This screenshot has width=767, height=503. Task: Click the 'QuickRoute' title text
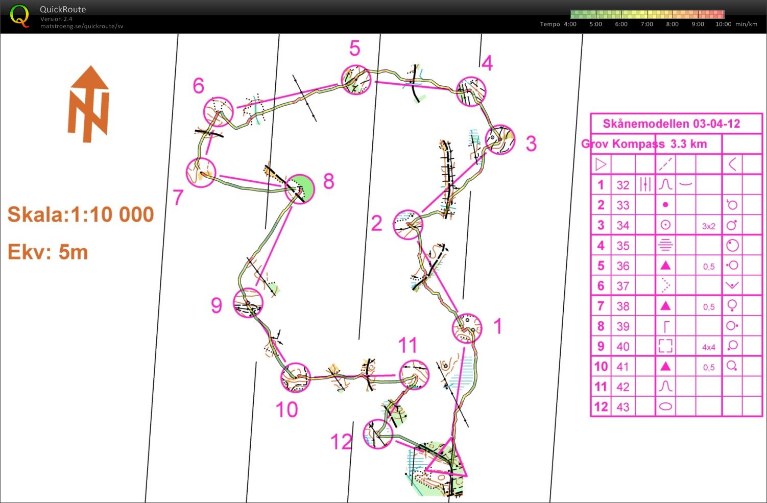63,9
